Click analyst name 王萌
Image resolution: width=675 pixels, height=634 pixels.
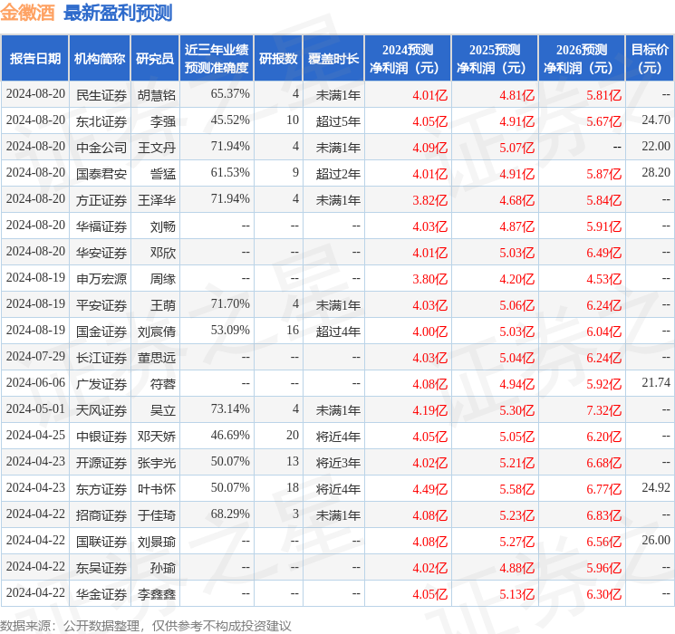click(x=163, y=305)
